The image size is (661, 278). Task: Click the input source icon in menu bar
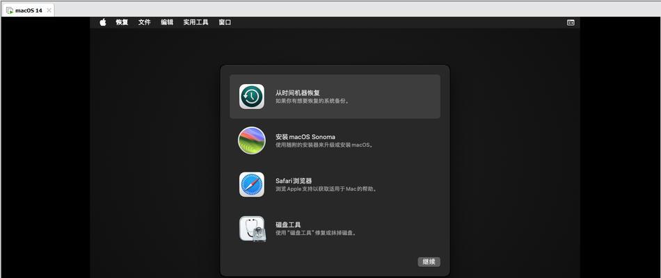tap(571, 23)
